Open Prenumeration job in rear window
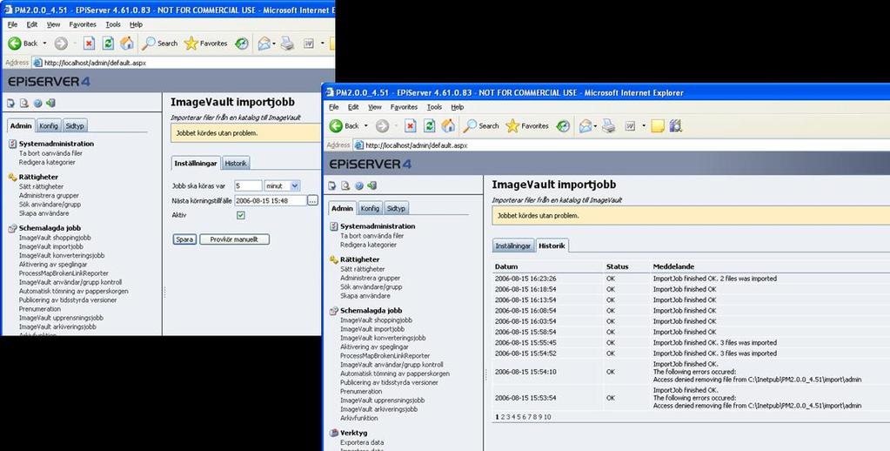 tap(40, 309)
